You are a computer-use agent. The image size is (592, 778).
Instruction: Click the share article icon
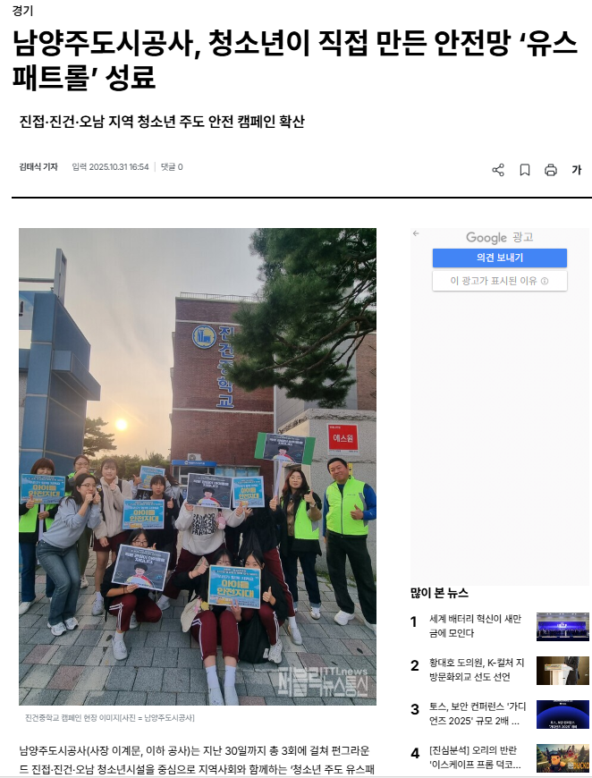point(498,170)
